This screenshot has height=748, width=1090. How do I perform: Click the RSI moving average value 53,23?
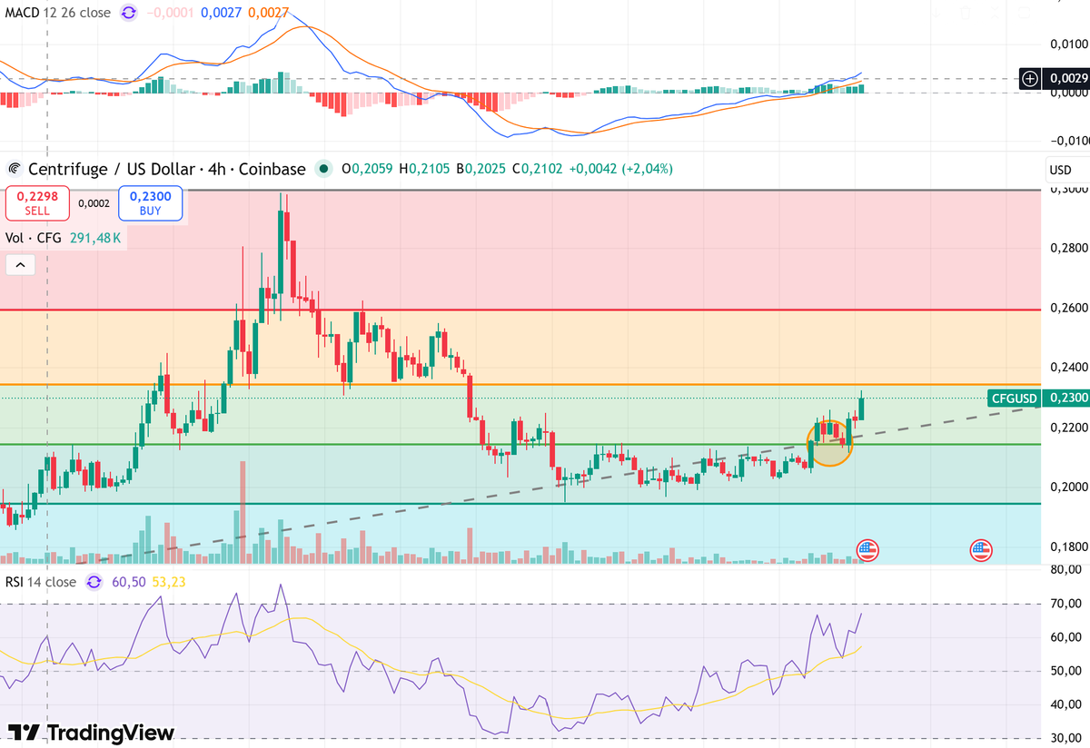tap(168, 582)
